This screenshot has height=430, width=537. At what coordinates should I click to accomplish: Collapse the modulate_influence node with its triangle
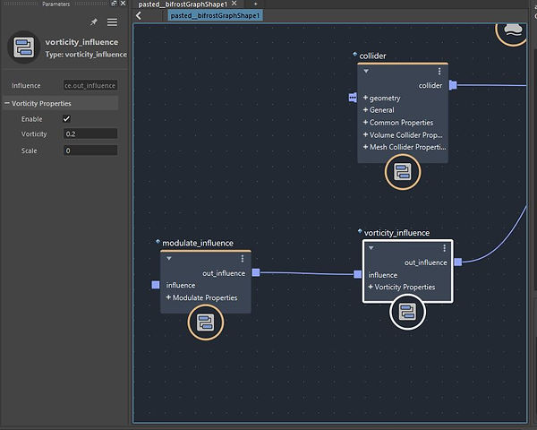[x=169, y=259]
